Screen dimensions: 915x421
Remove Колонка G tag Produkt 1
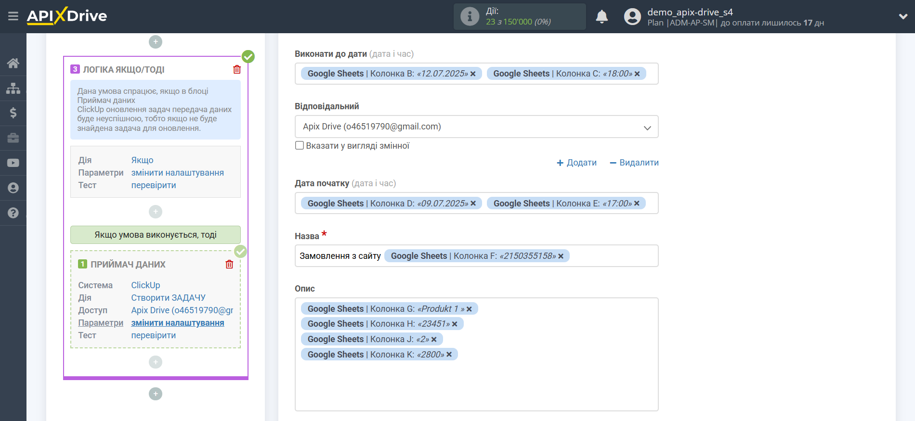[x=469, y=309]
